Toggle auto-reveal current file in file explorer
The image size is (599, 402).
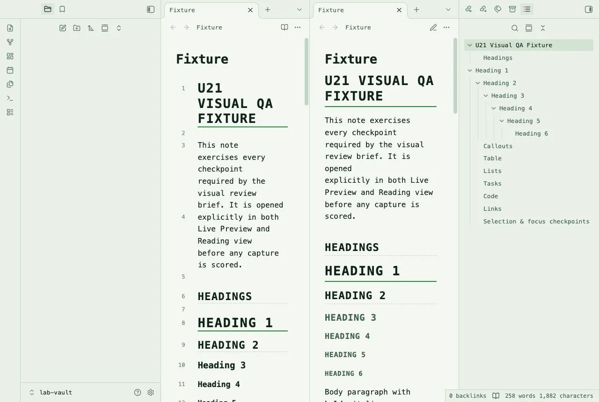[105, 28]
